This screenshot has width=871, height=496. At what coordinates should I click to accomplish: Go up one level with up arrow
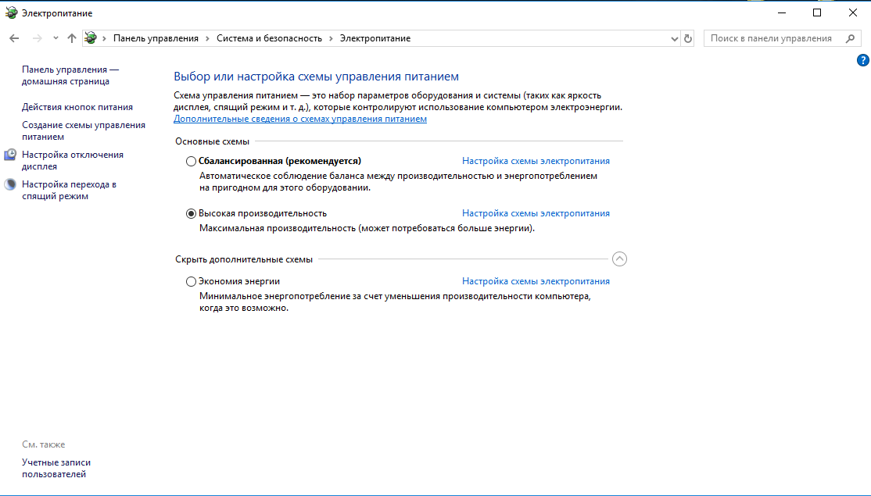(72, 38)
